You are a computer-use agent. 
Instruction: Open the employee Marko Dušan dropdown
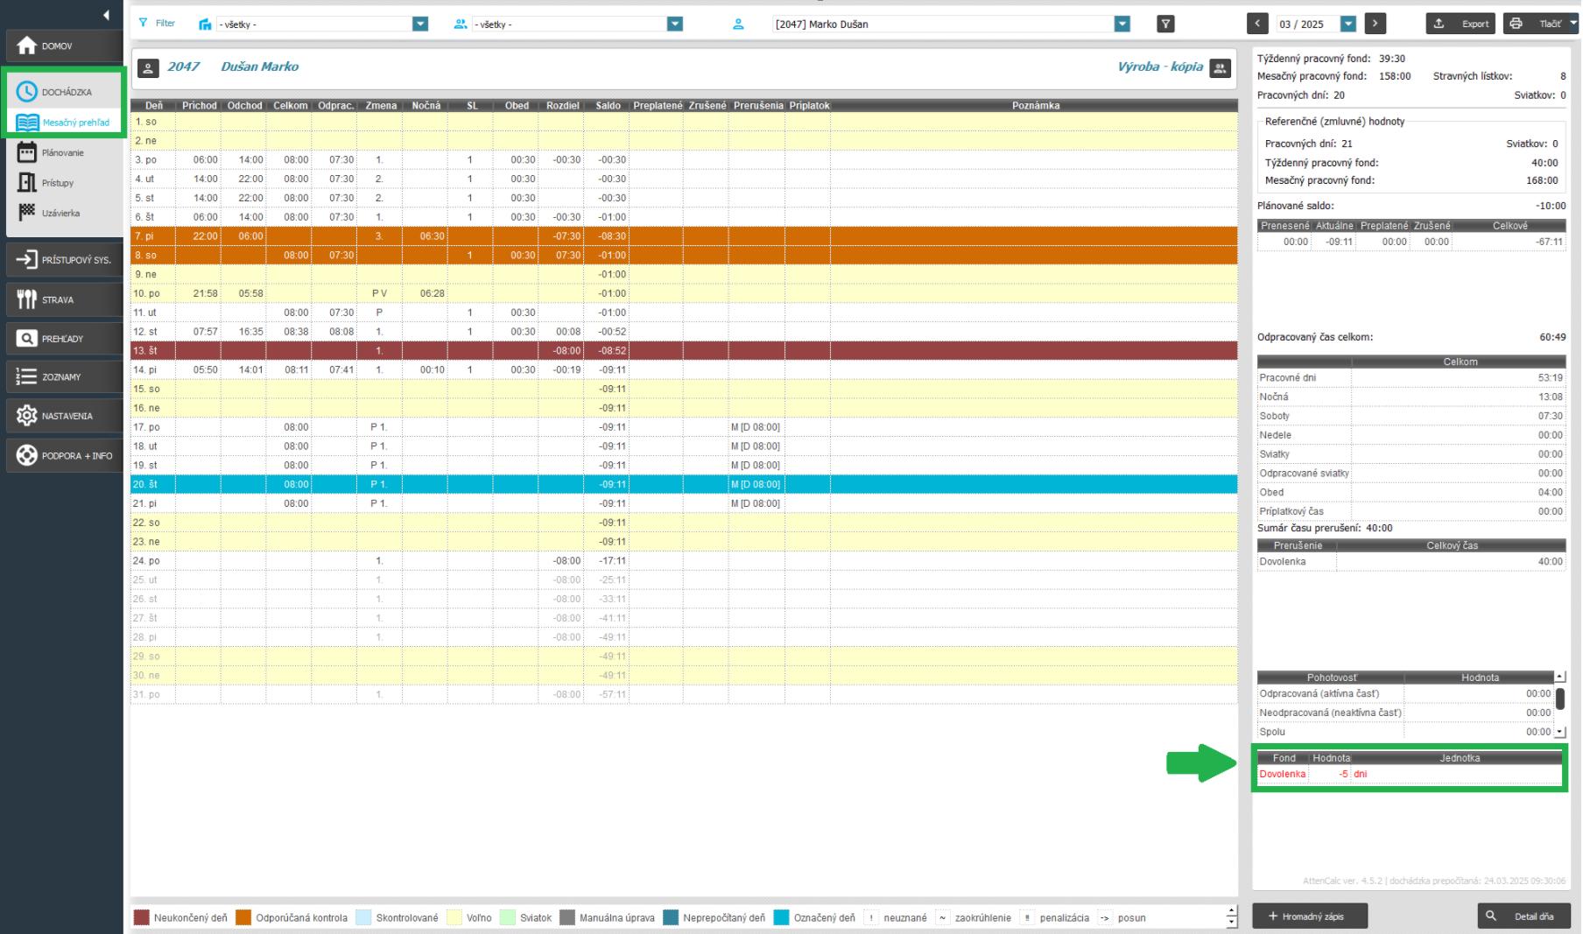coord(1122,25)
